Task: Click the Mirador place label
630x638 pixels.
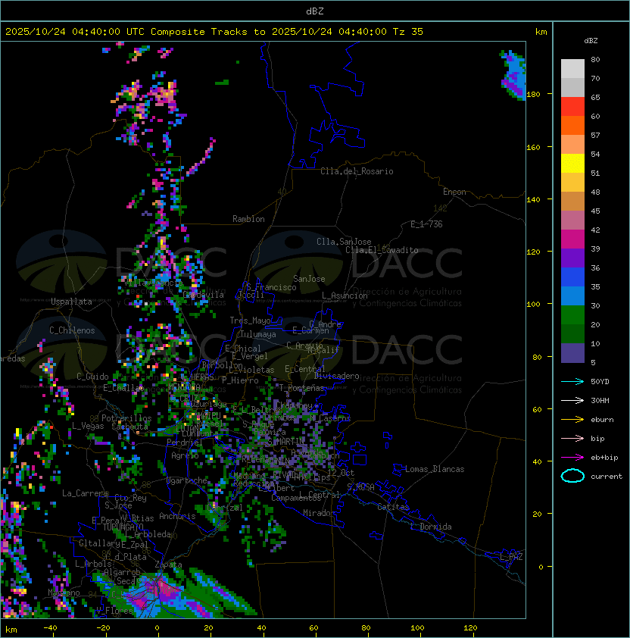Action: [319, 513]
